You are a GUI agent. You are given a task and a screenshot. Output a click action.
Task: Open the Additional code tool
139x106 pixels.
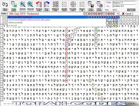click(x=55, y=4)
